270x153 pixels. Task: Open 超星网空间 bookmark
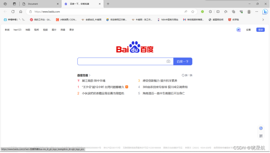(x=216, y=20)
